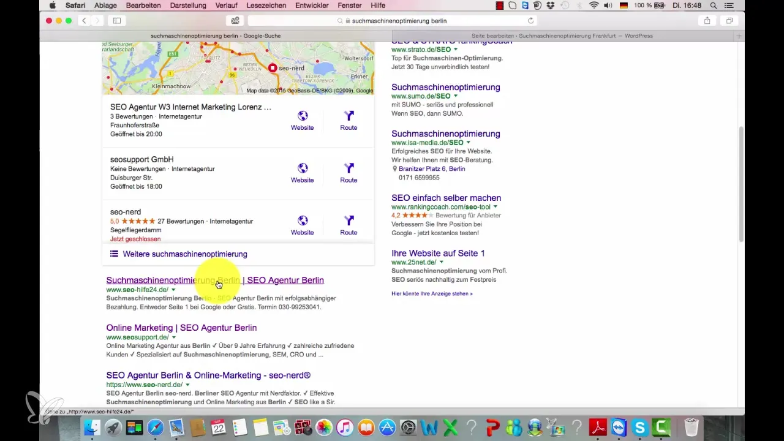Open Branitzer Platz 6, Berlin address link
784x441 pixels.
click(432, 168)
